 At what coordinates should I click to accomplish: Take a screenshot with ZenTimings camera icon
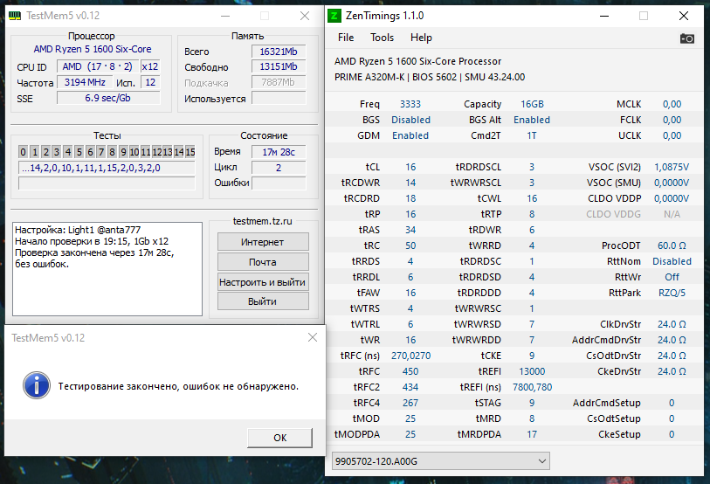pos(687,38)
